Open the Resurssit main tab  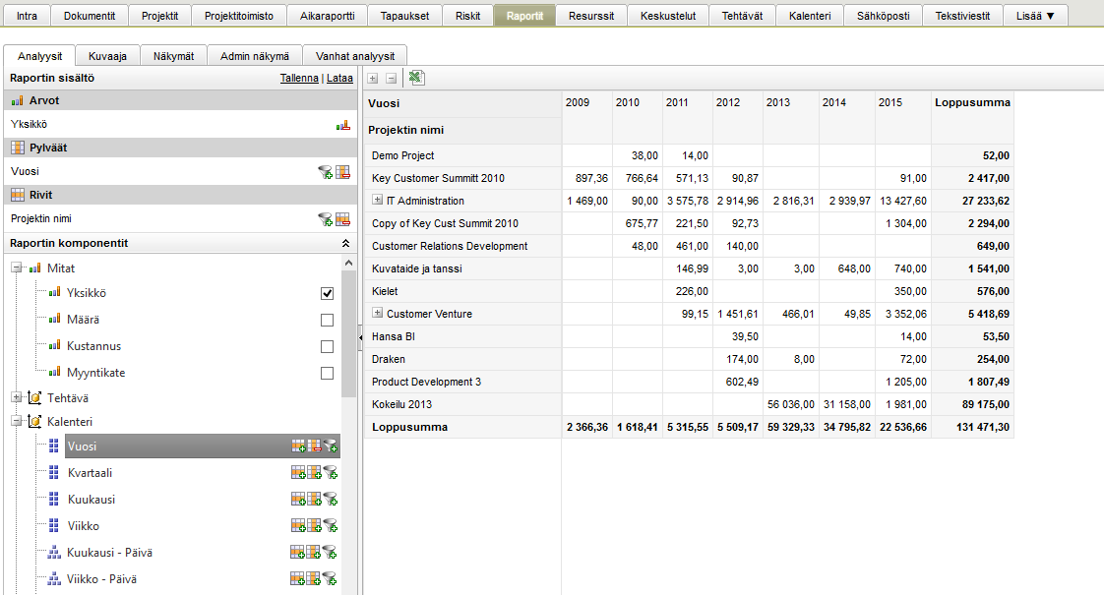[591, 16]
